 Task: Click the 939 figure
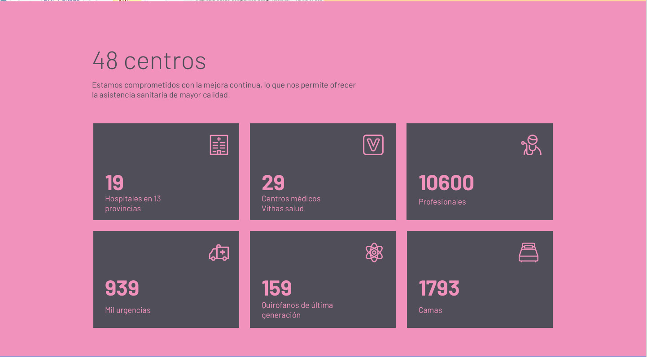(122, 288)
